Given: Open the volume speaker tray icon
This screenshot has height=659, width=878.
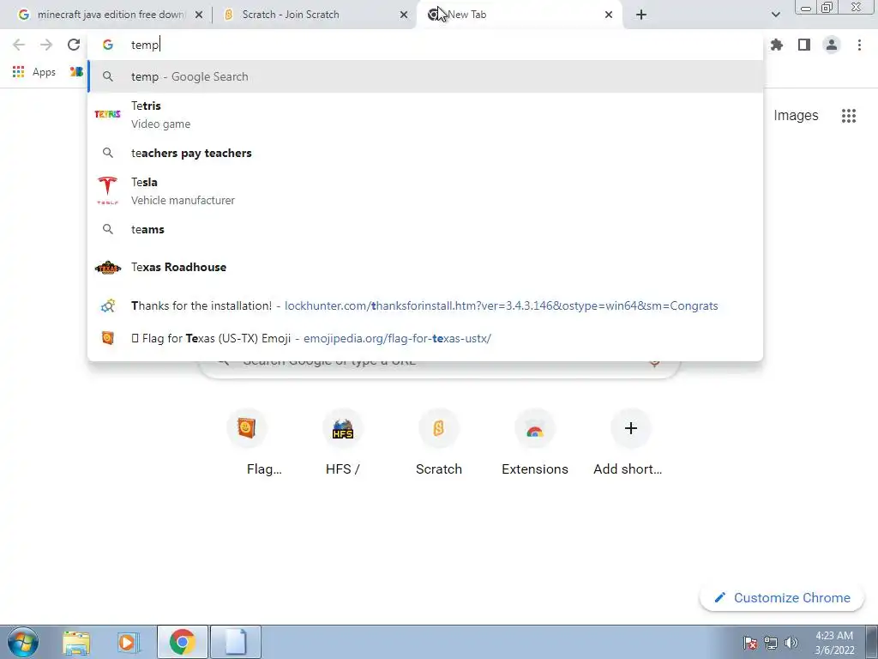Looking at the screenshot, I should tap(791, 643).
